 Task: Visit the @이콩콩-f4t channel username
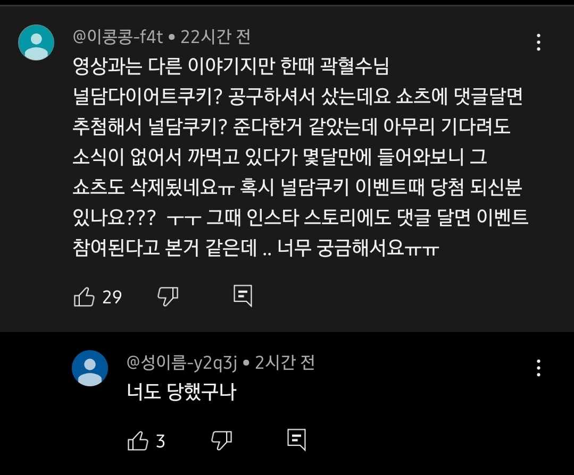(x=118, y=37)
